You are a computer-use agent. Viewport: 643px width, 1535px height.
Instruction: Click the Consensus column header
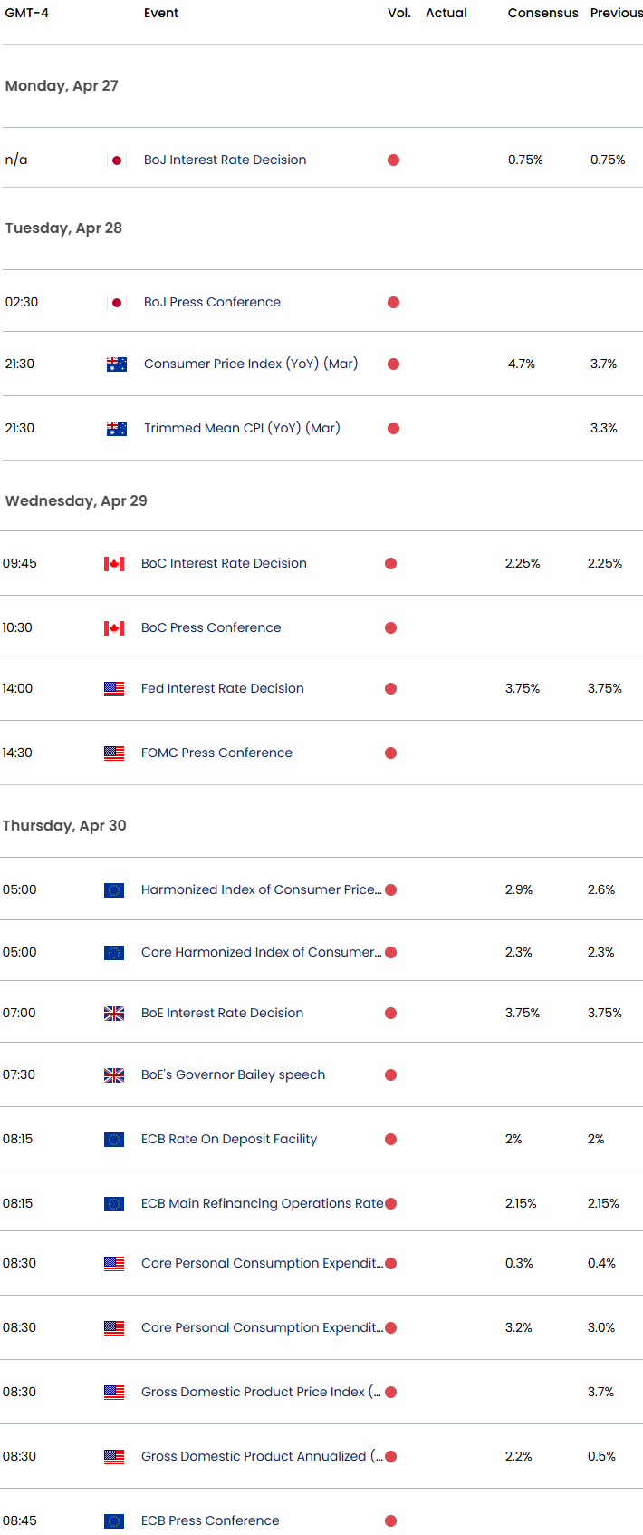[x=542, y=13]
